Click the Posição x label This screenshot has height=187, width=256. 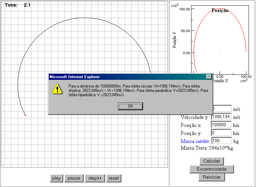(x=190, y=125)
